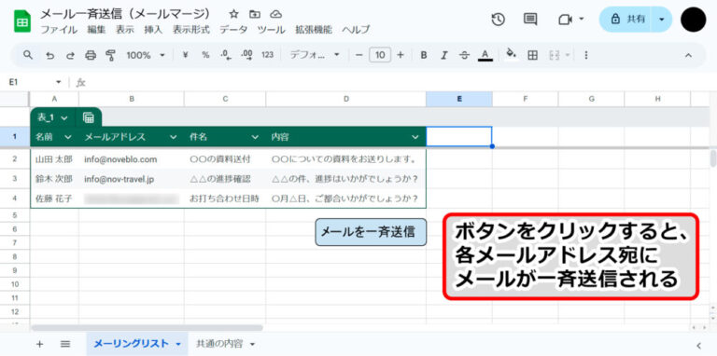Viewport: 717px width, 356px height.
Task: Select the paint format roller icon
Action: click(x=110, y=55)
